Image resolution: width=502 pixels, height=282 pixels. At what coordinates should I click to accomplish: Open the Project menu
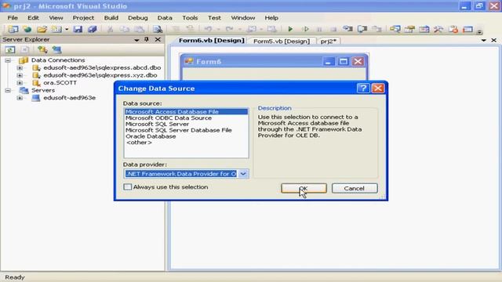[83, 18]
